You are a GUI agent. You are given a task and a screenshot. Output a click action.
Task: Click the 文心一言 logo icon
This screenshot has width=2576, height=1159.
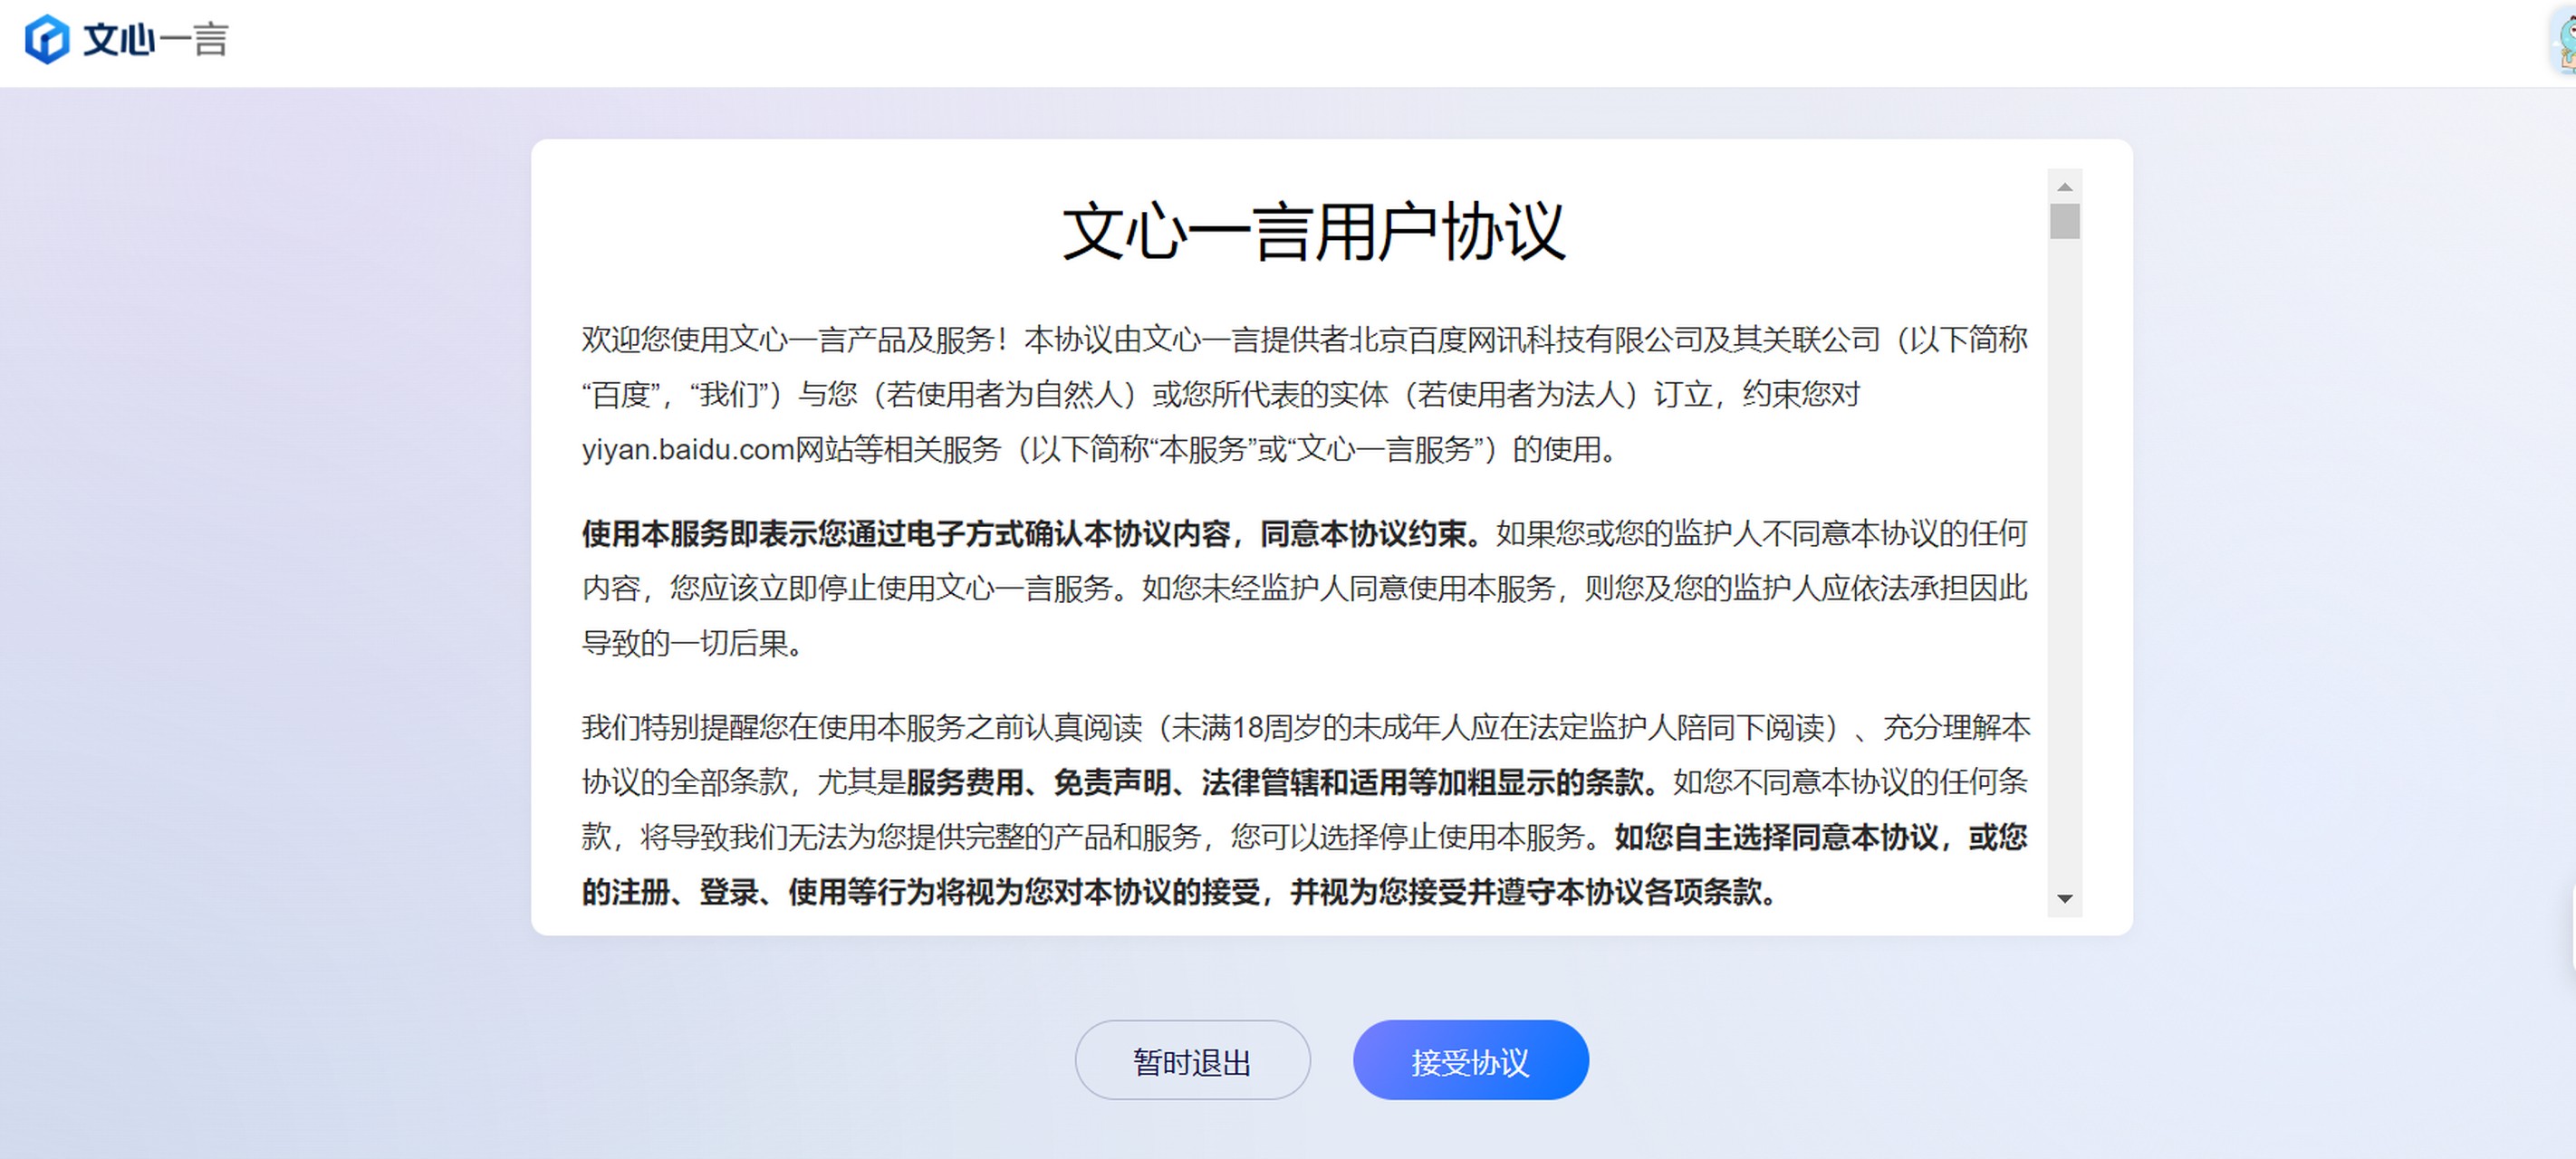[46, 40]
